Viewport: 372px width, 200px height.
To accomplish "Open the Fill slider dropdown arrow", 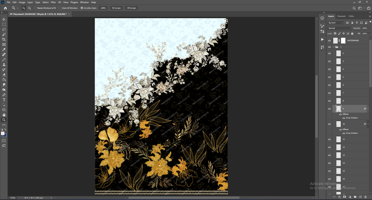I will point(370,34).
